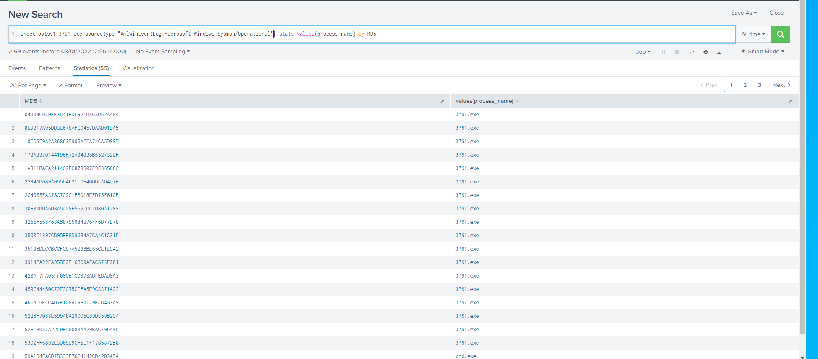
Task: Run the search with the green magnifier button
Action: click(780, 34)
